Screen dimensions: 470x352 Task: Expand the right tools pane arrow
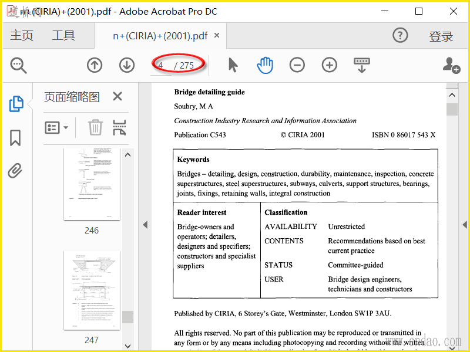pos(465,225)
